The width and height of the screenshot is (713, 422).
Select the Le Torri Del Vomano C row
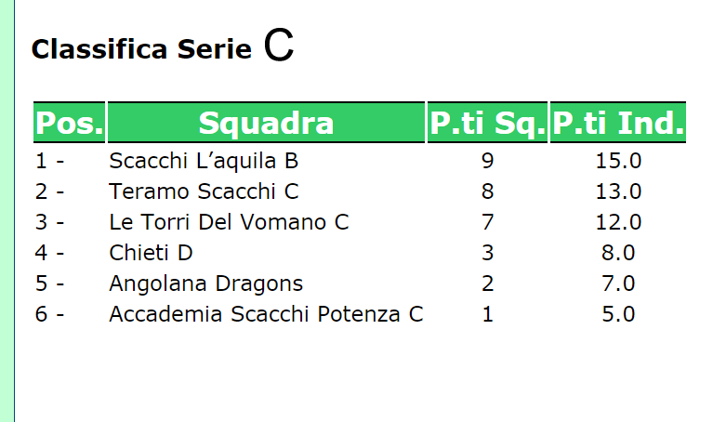360,222
